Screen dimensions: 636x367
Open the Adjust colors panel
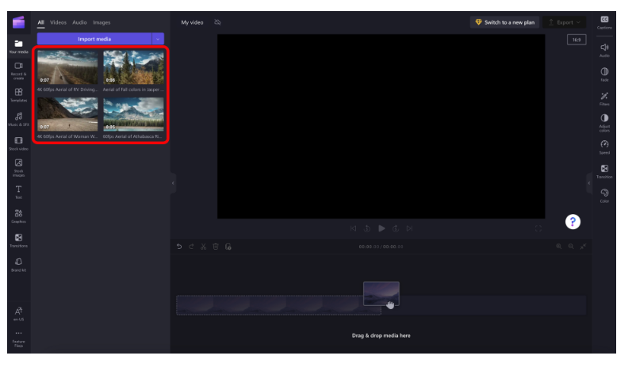(x=604, y=123)
